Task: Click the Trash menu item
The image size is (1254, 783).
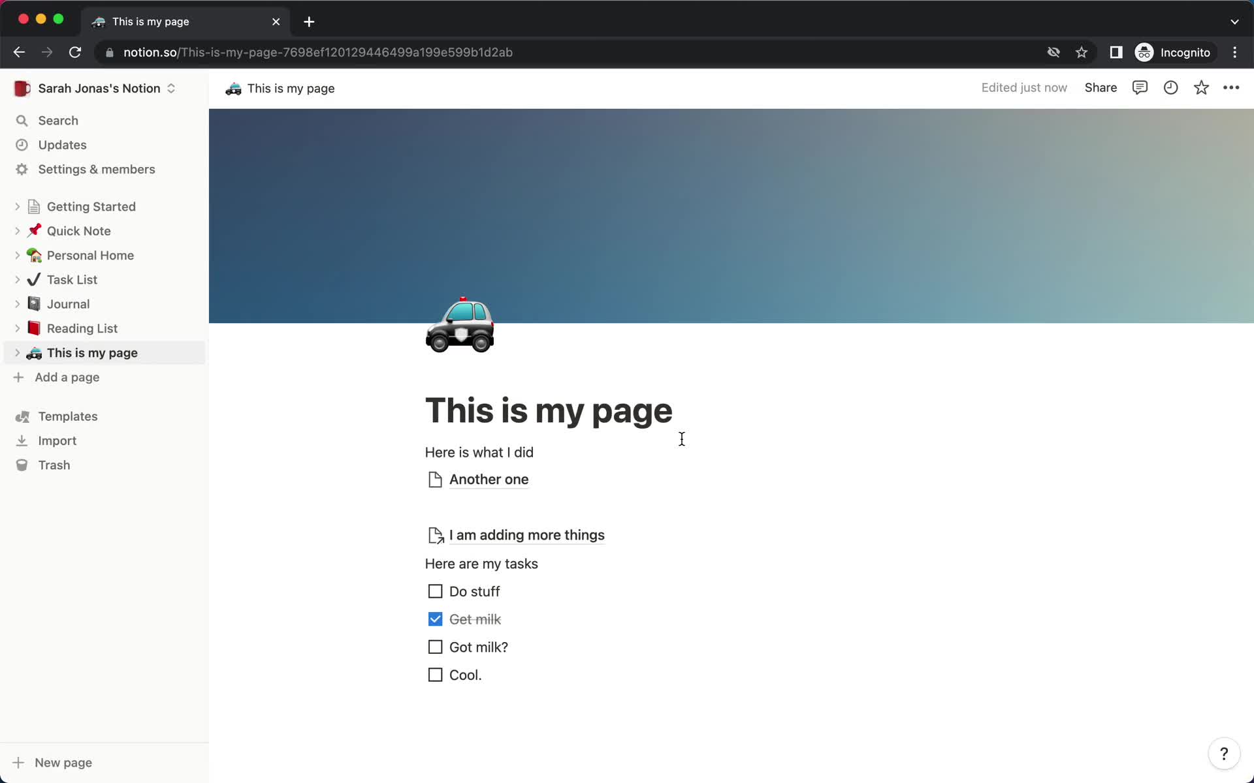Action: [x=54, y=465]
